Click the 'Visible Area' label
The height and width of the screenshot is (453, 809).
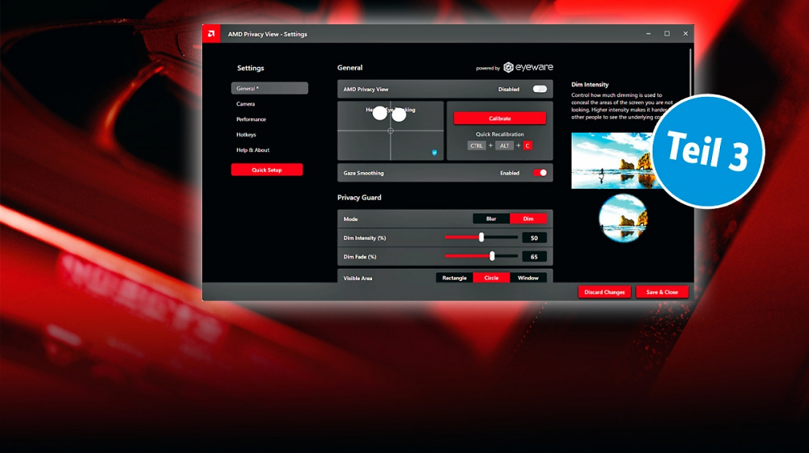tap(358, 279)
